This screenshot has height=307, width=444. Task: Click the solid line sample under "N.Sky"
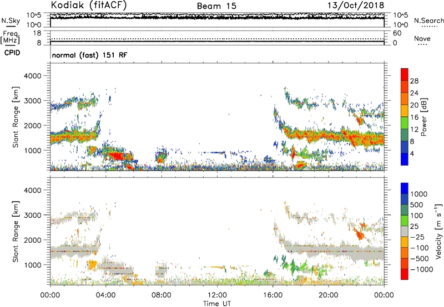(11, 26)
